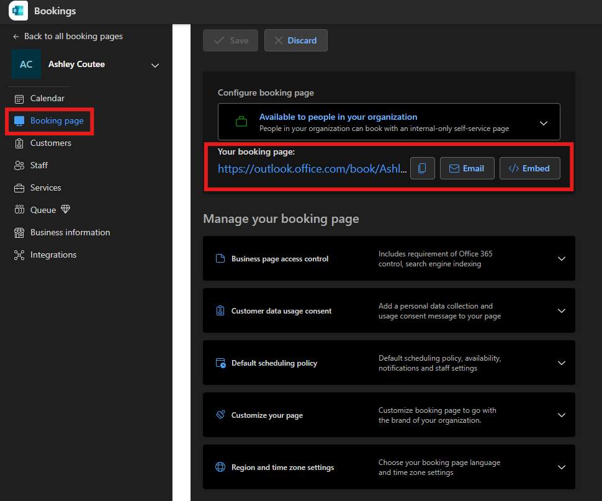Click the Save button label
Screen dimensions: 602x501
[x=239, y=40]
